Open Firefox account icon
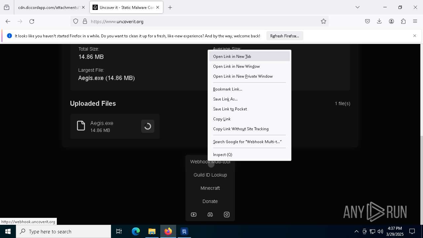Image resolution: width=423 pixels, height=238 pixels. pos(391,21)
